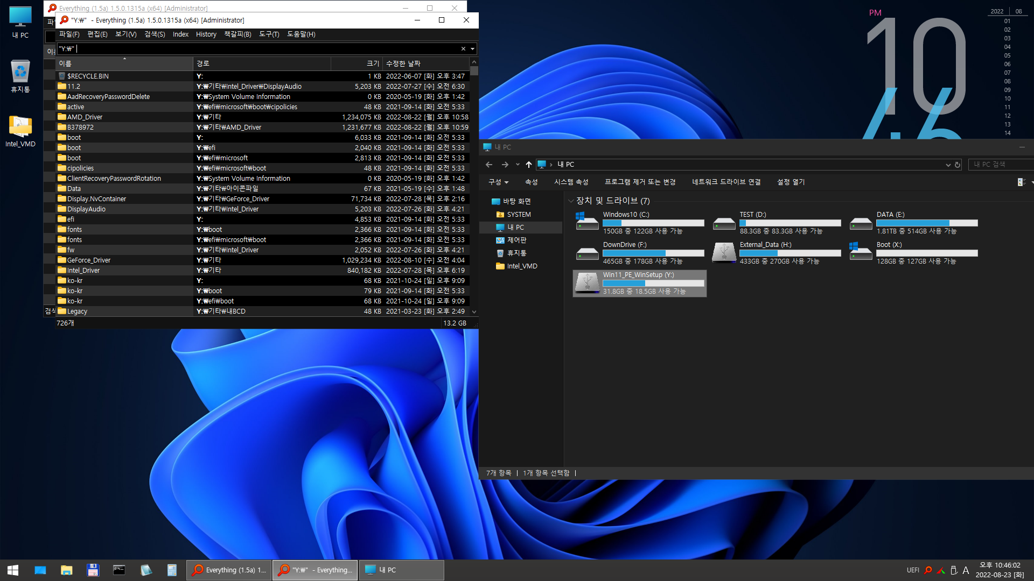
Task: Click 설정 열기 in explorer toolbar
Action: click(x=791, y=182)
